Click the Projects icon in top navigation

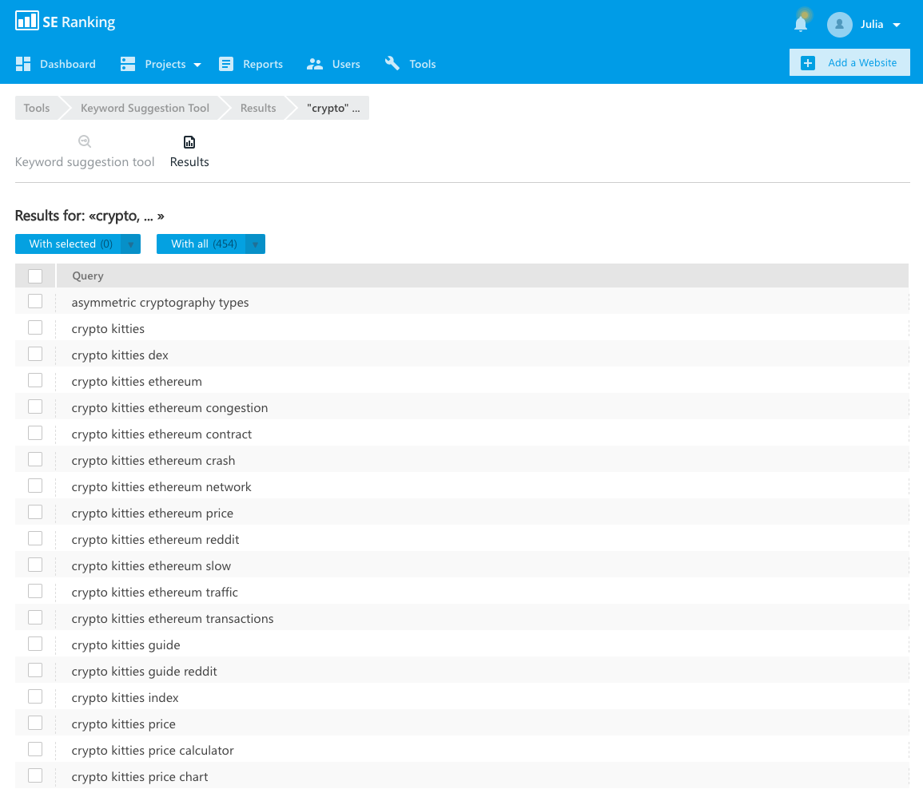127,63
